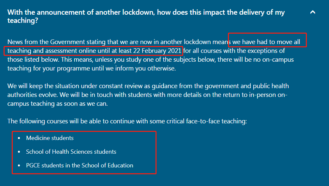Click the bullet before School of Health Sciences
The image size is (329, 186).
tap(19, 152)
